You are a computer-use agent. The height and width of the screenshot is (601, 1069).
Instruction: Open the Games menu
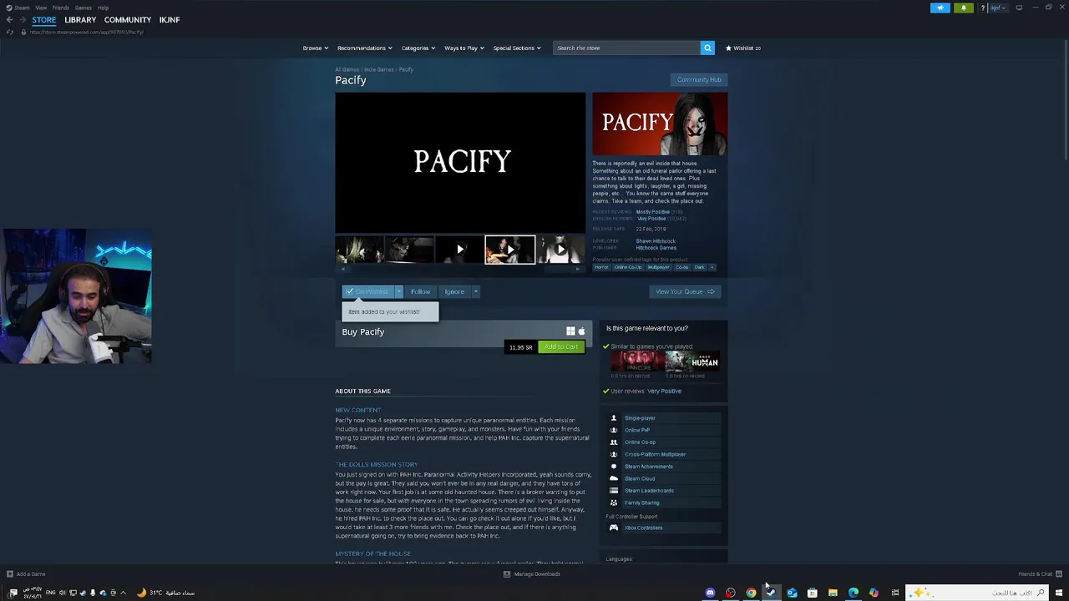point(84,8)
